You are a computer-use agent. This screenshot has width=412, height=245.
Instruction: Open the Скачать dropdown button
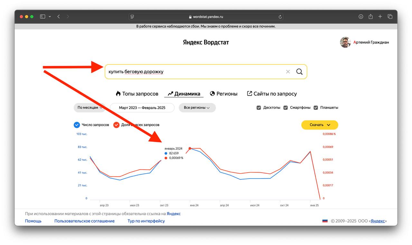pyautogui.click(x=320, y=125)
